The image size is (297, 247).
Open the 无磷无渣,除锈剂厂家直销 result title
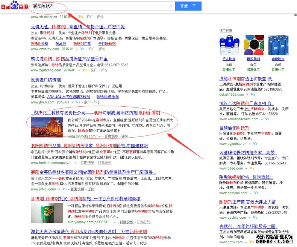click(x=78, y=27)
